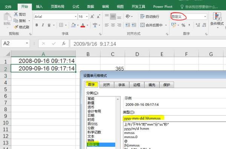226x149 pixels.
Task: Increase font size with large A
Action: [x=92, y=17]
